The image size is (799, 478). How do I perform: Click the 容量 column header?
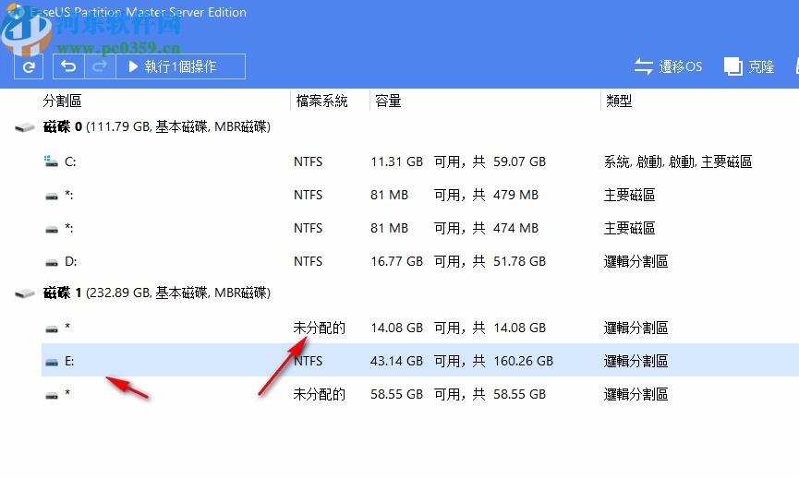(x=388, y=101)
